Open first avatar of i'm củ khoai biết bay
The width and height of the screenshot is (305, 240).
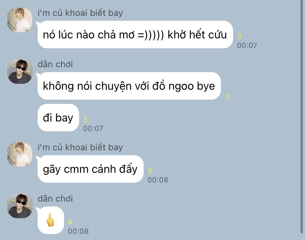(20, 20)
